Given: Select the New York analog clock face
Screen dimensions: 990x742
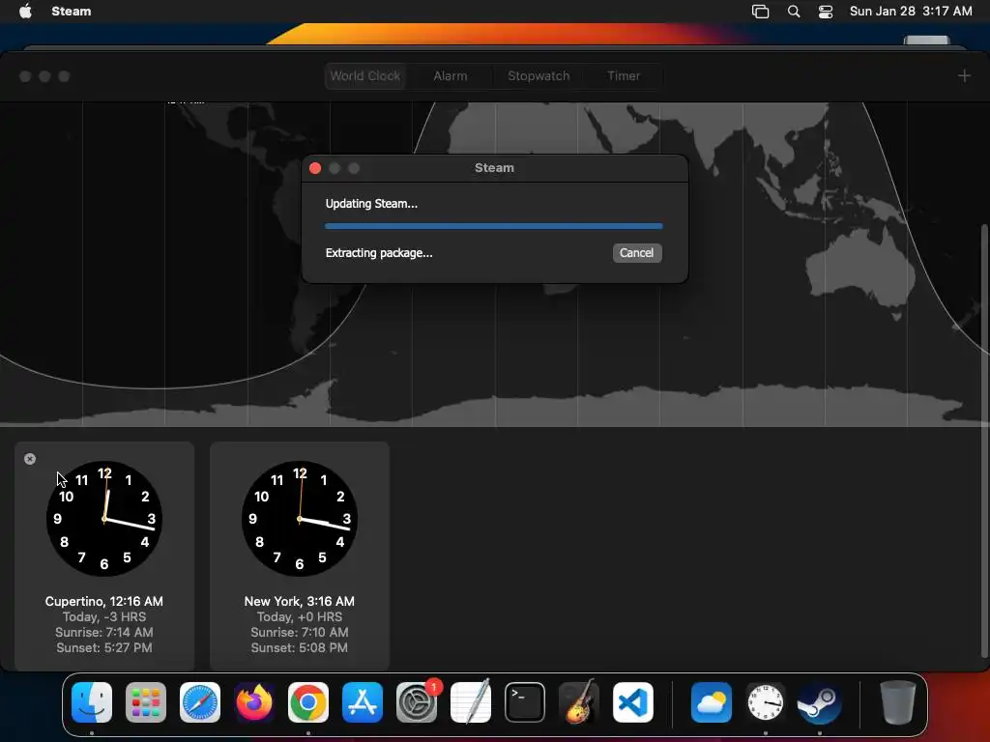Looking at the screenshot, I should [300, 519].
